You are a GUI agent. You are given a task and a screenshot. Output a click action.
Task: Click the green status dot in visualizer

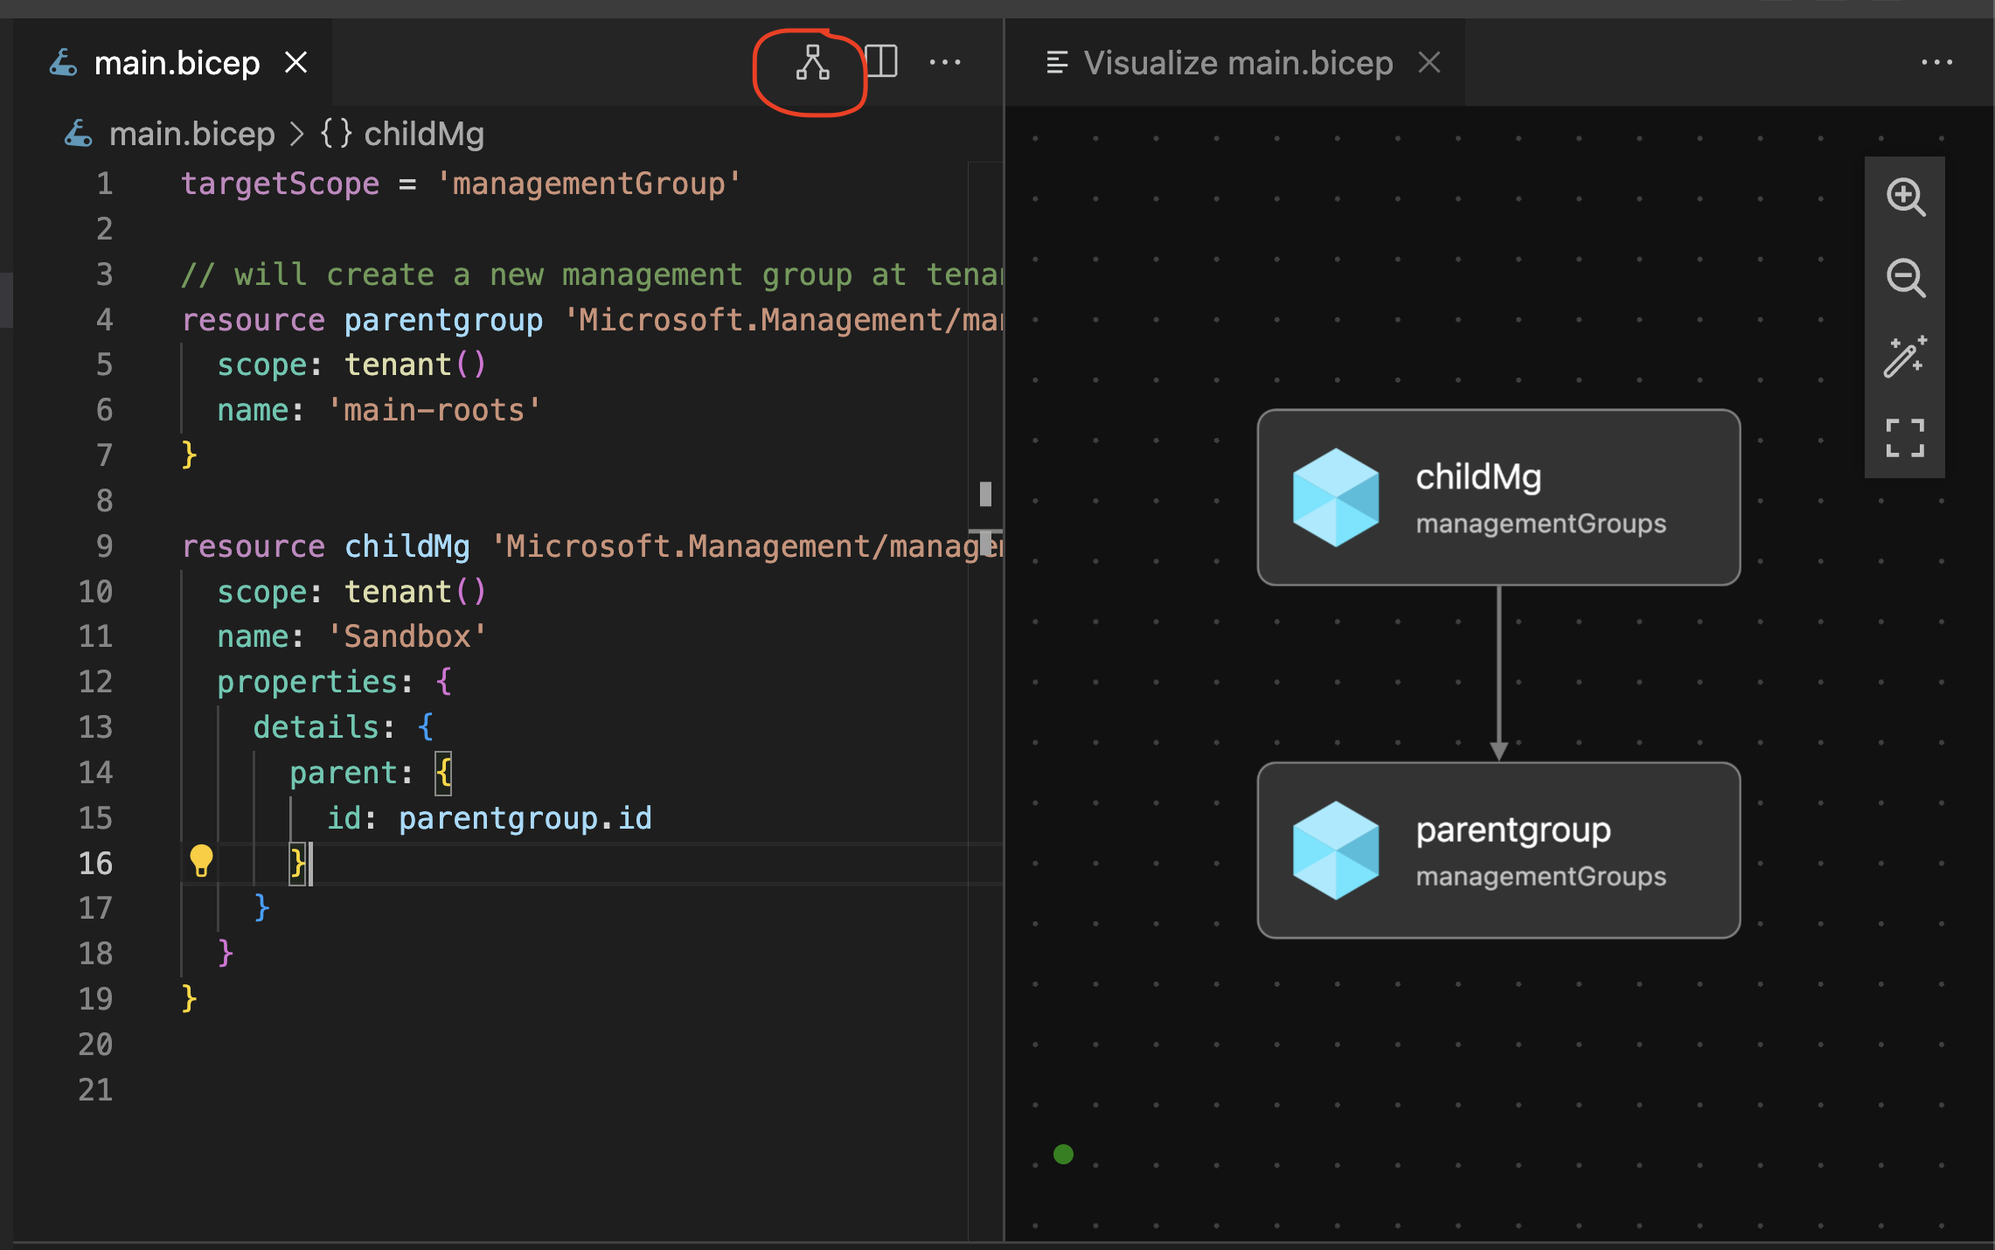point(1063,1155)
